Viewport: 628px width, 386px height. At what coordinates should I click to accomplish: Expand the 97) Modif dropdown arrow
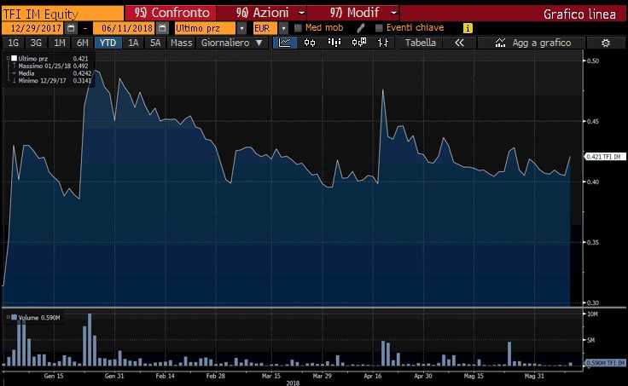[393, 13]
